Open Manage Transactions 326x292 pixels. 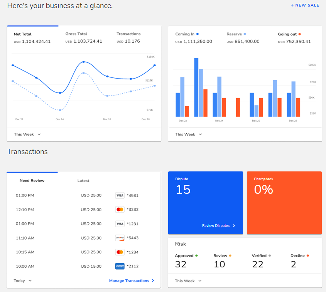(x=132, y=280)
